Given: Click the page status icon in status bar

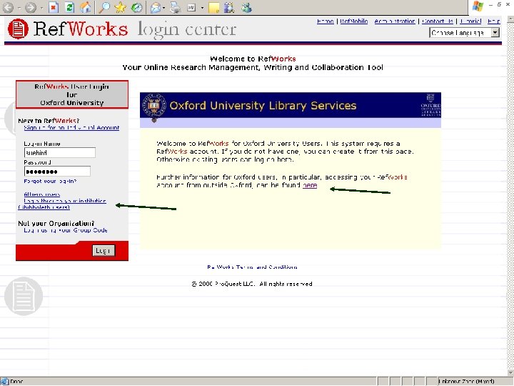Looking at the screenshot, I should (x=4, y=382).
